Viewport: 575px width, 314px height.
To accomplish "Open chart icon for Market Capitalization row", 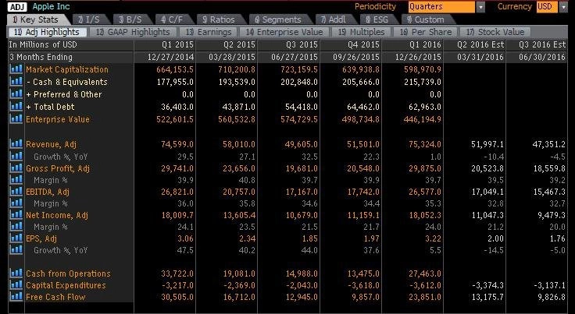I will click(x=16, y=69).
